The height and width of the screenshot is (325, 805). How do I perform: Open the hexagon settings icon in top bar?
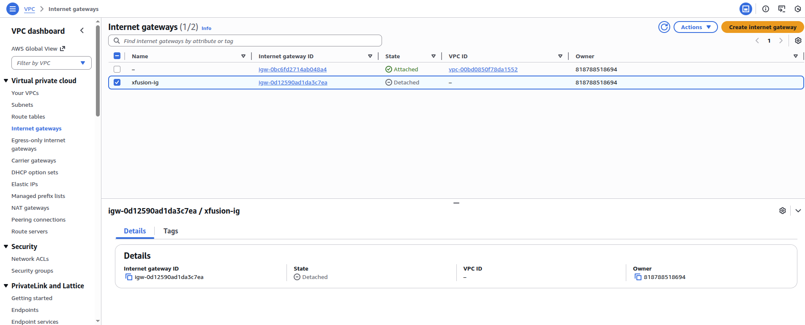(798, 9)
